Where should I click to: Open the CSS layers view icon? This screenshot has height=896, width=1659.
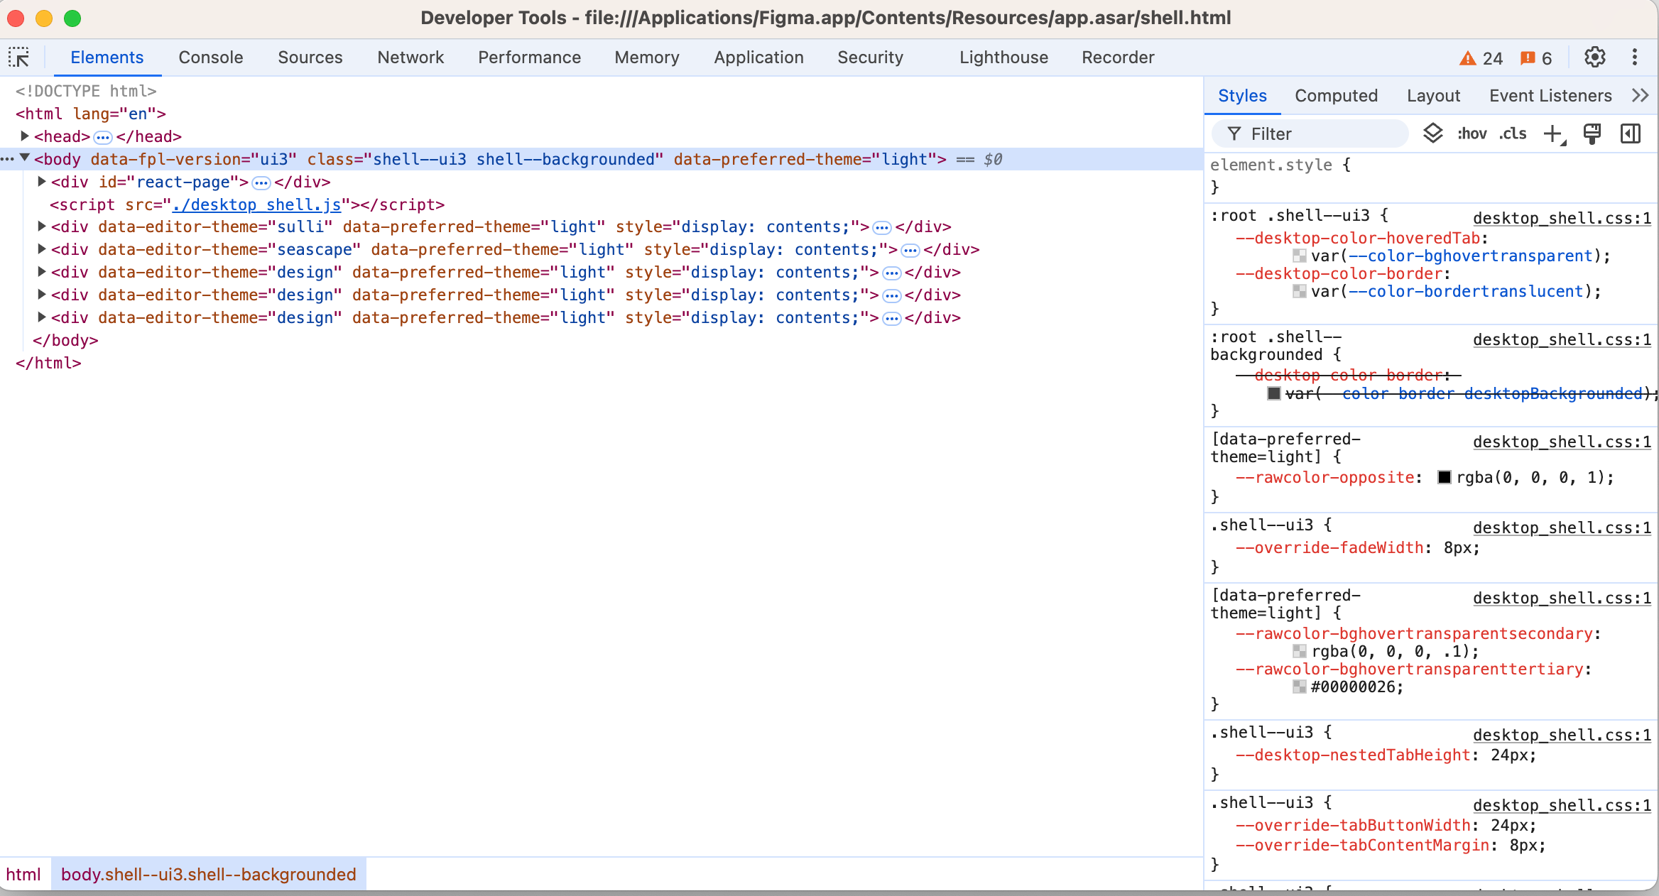pyautogui.click(x=1433, y=133)
